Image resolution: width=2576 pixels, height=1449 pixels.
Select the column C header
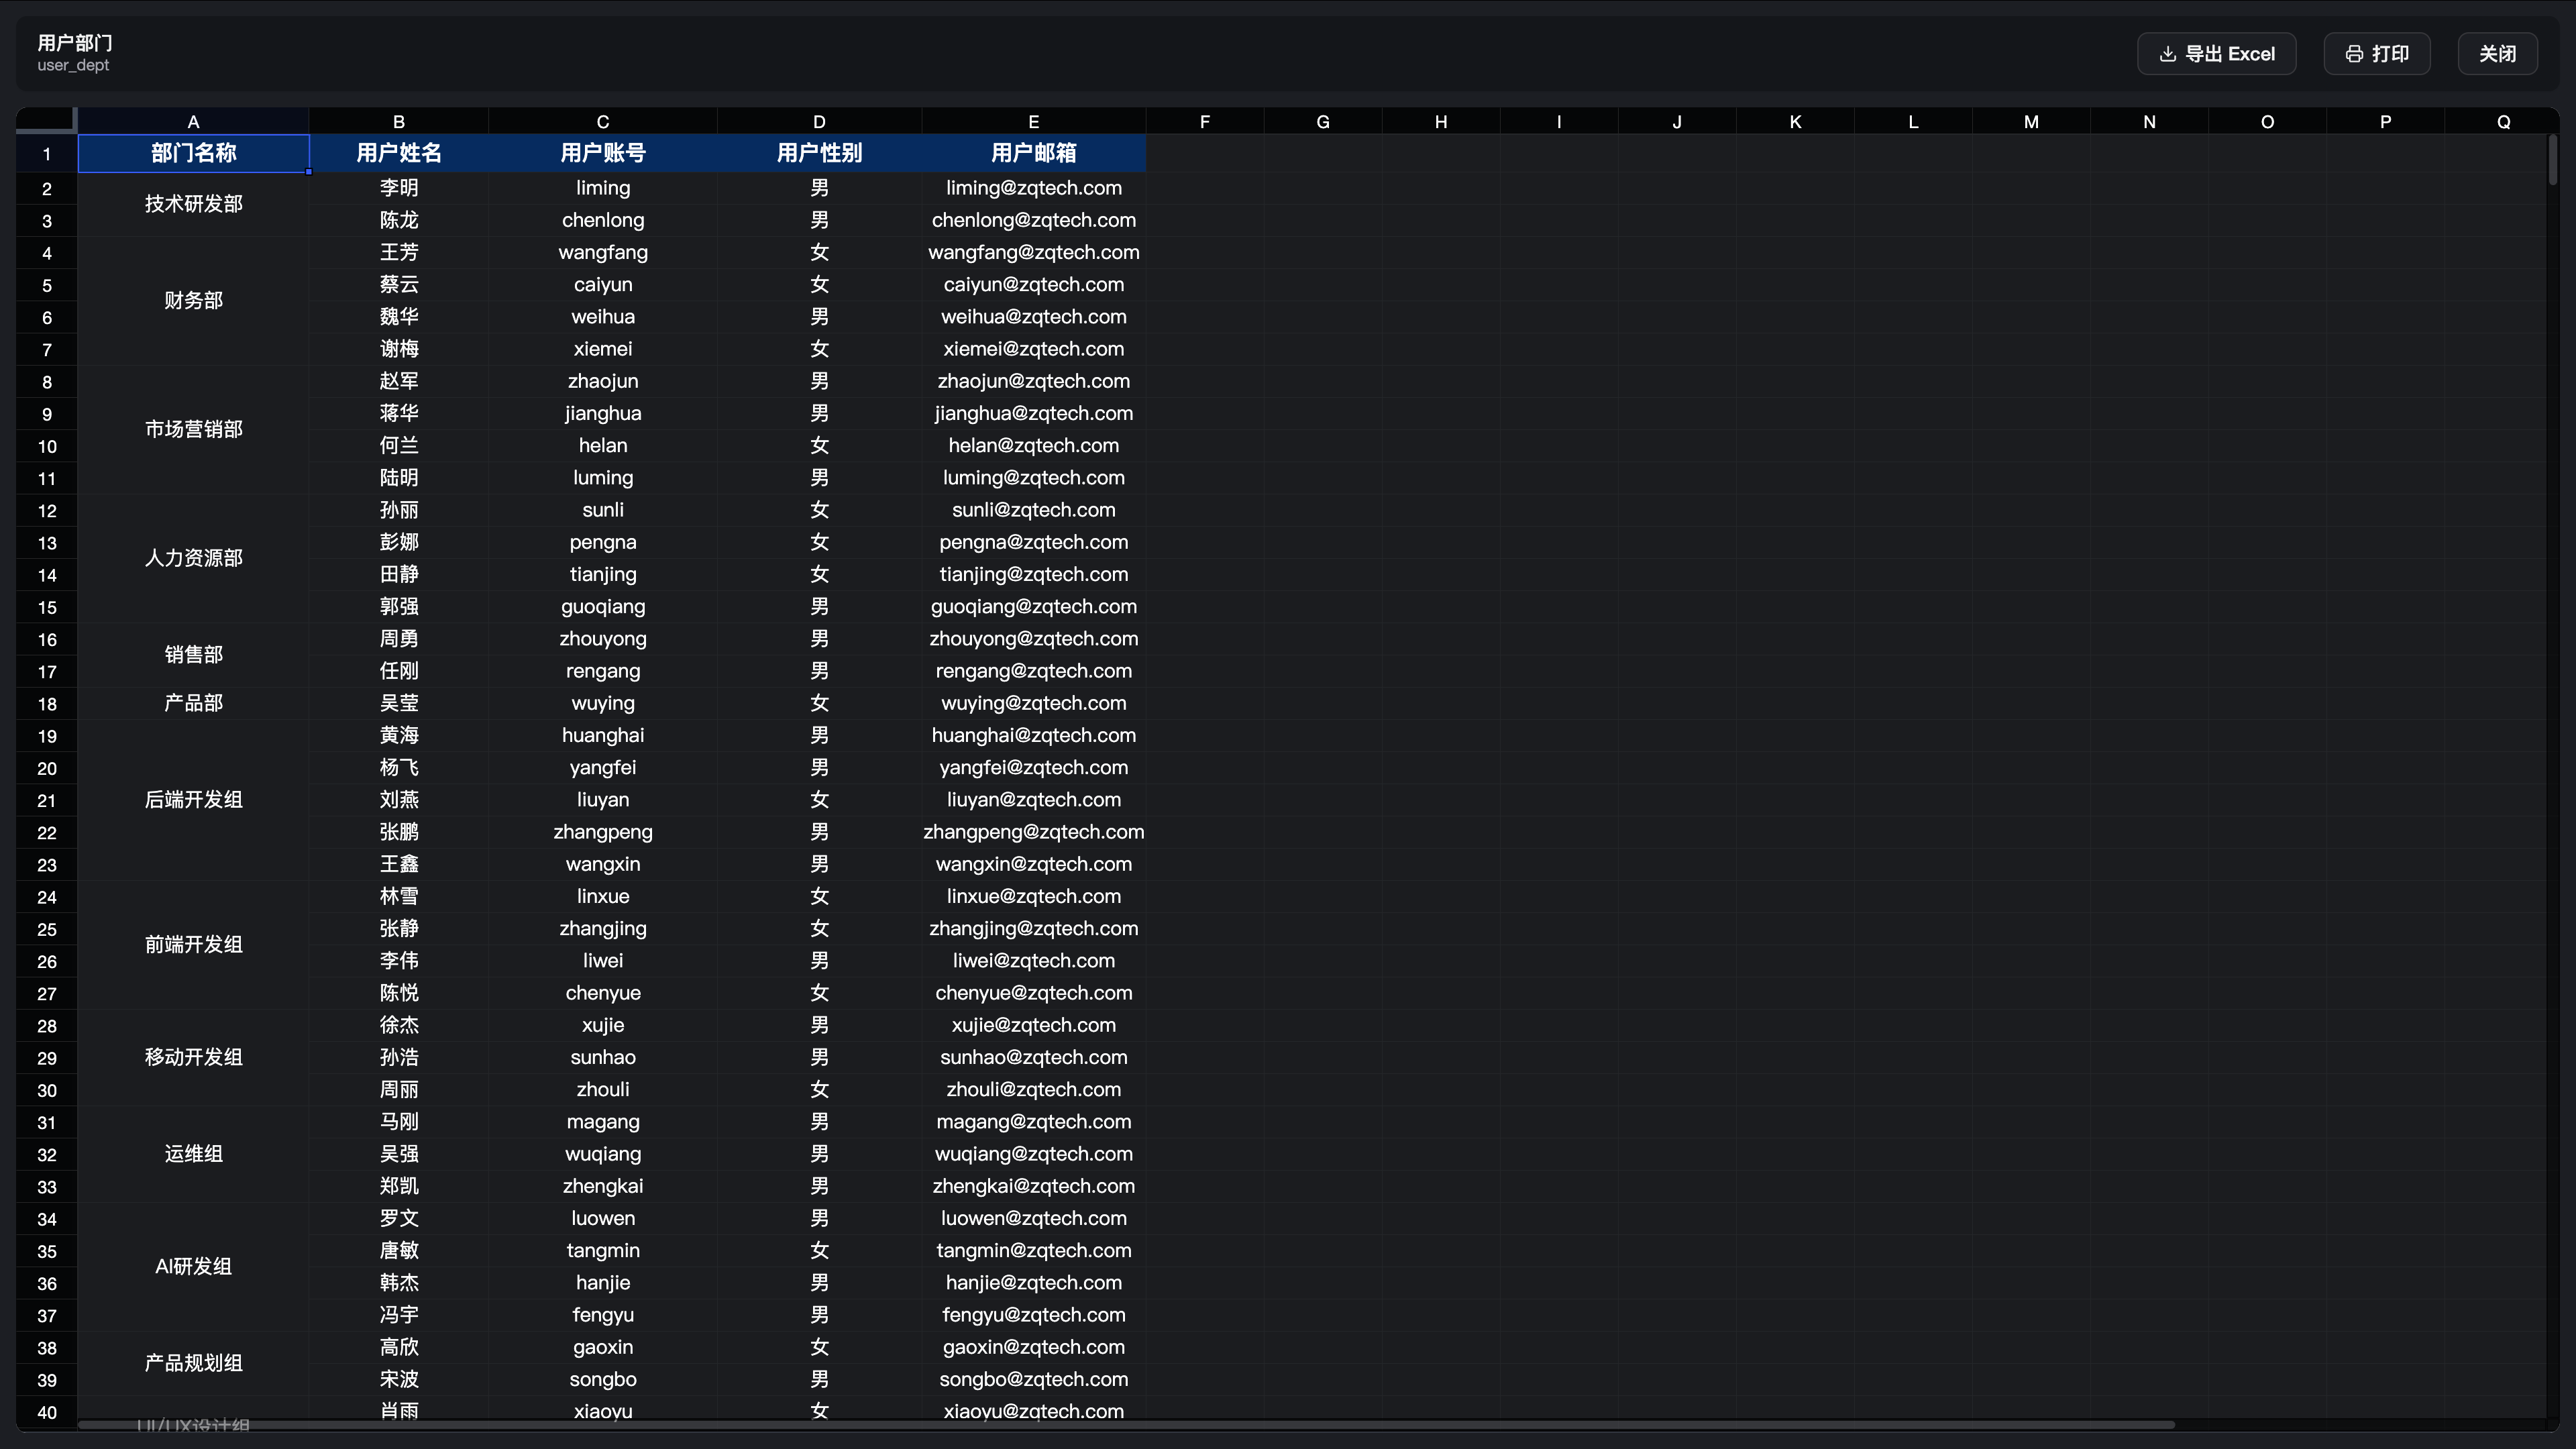coord(603,121)
